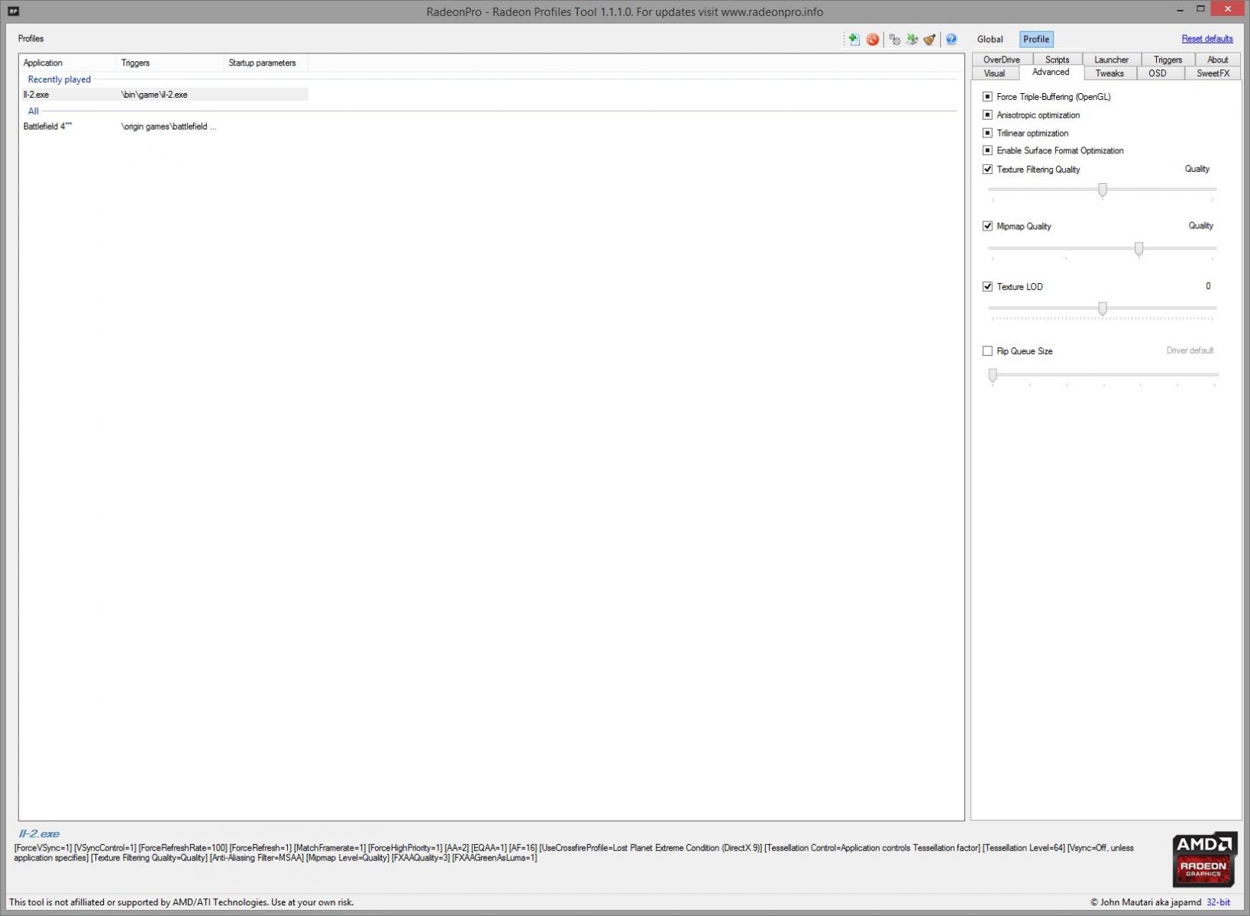This screenshot has height=916, width=1250.
Task: Click the Startup parameters column header
Action: [x=266, y=63]
